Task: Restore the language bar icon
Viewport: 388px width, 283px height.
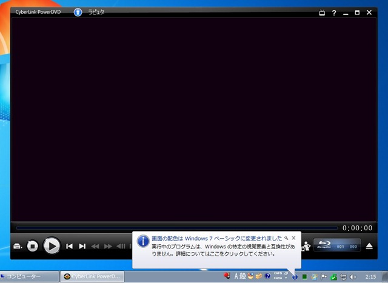Action: click(286, 273)
